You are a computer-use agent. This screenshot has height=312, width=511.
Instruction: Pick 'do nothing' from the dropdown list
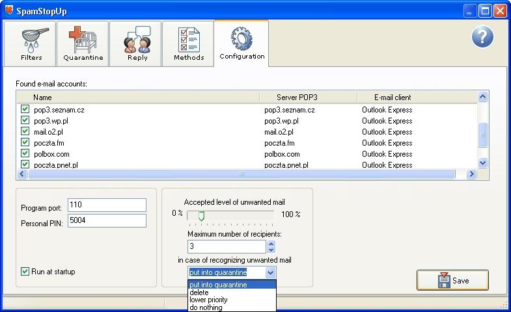pos(232,307)
